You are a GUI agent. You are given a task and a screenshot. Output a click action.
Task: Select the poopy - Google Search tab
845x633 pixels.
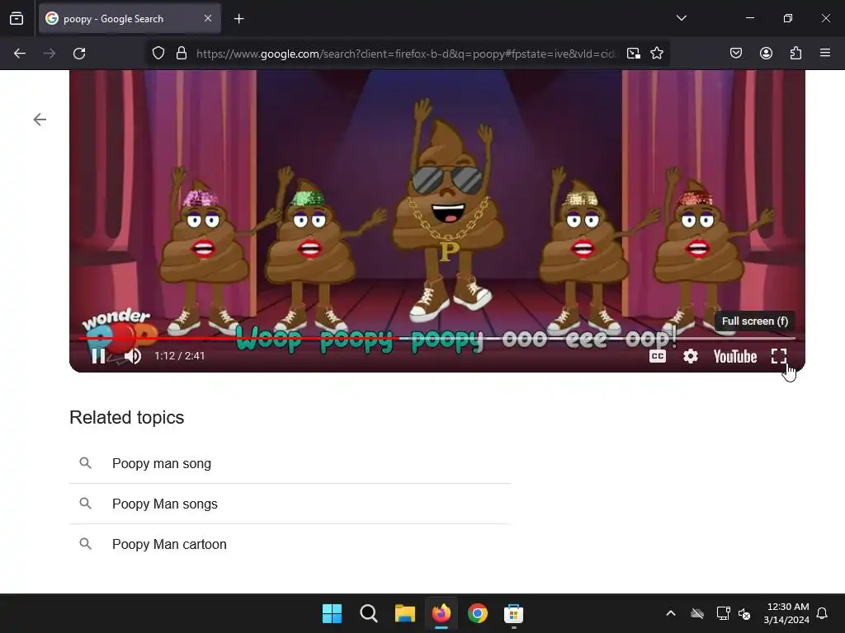[x=130, y=19]
